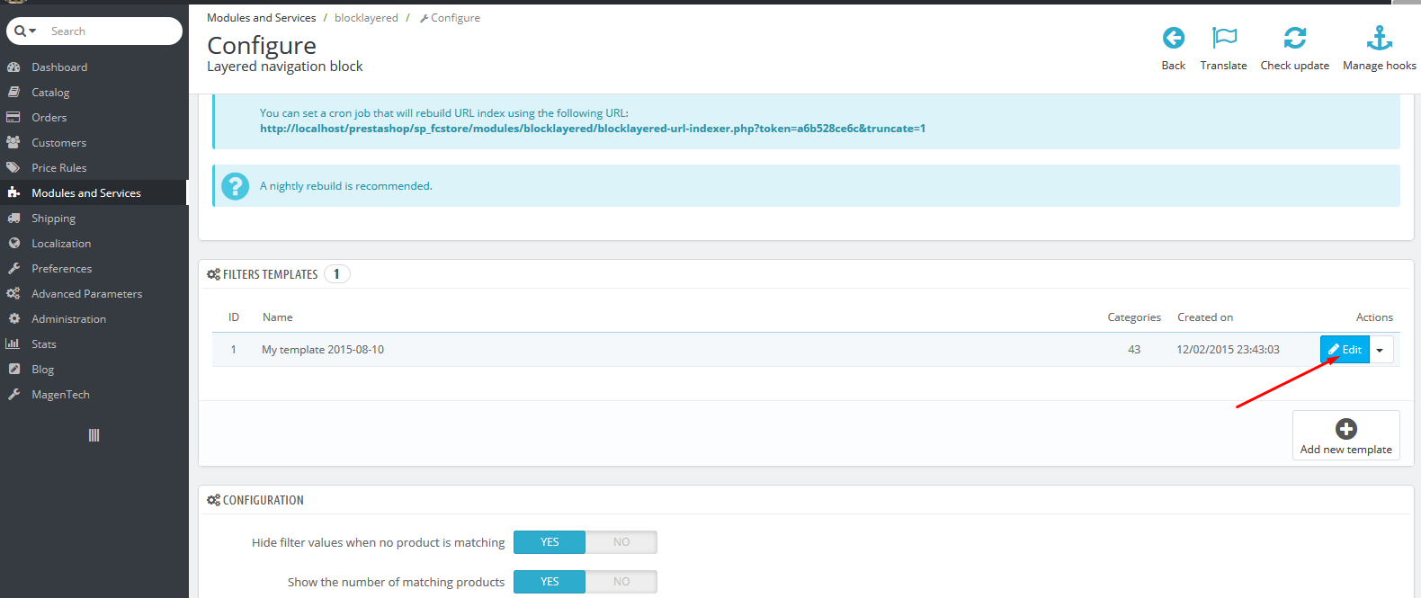Viewport: 1421px width, 598px height.
Task: Click the Check update refresh icon
Action: [x=1294, y=38]
